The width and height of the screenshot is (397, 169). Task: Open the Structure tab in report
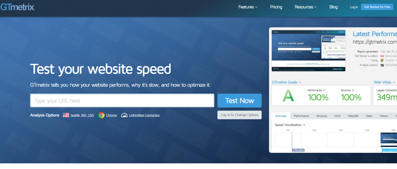(321, 116)
